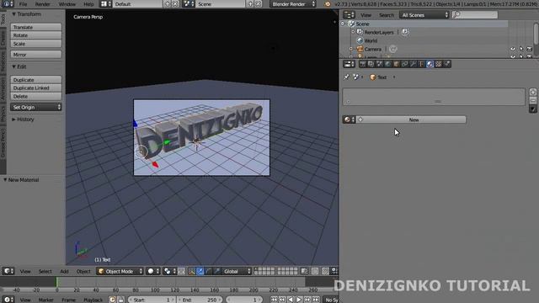539x303 pixels.
Task: Open the Render Layers properties tab icon
Action: (x=371, y=64)
